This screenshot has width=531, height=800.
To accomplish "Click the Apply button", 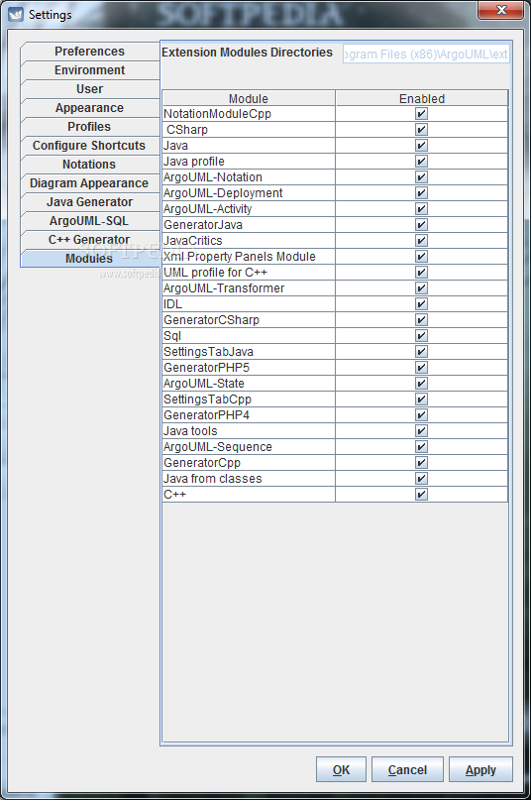I will (x=480, y=769).
